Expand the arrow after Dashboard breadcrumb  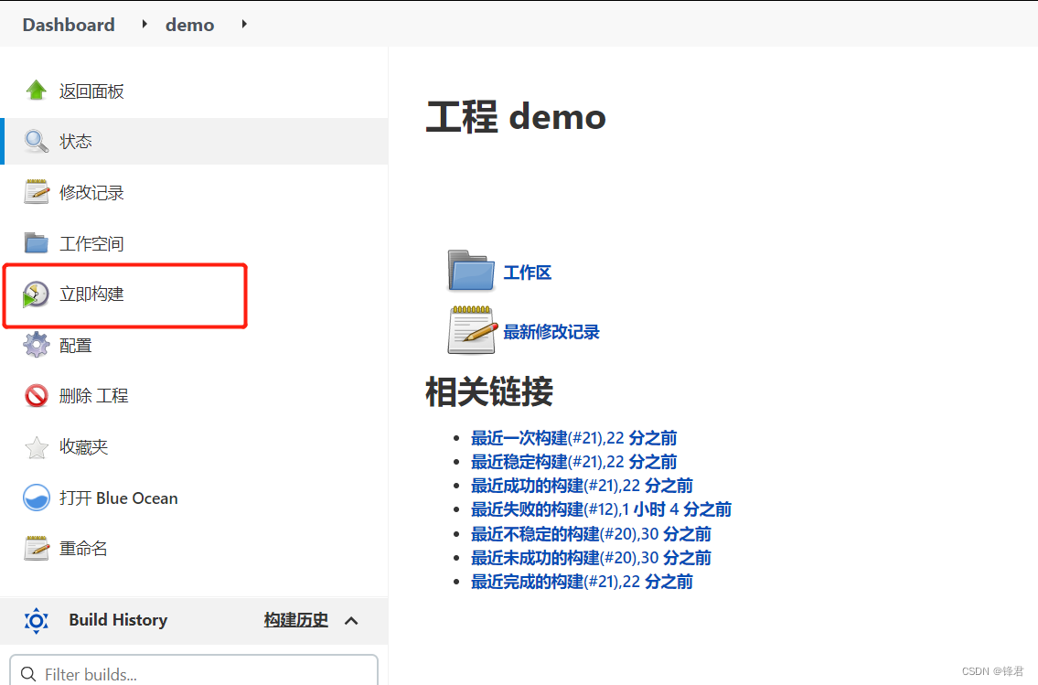click(x=144, y=25)
